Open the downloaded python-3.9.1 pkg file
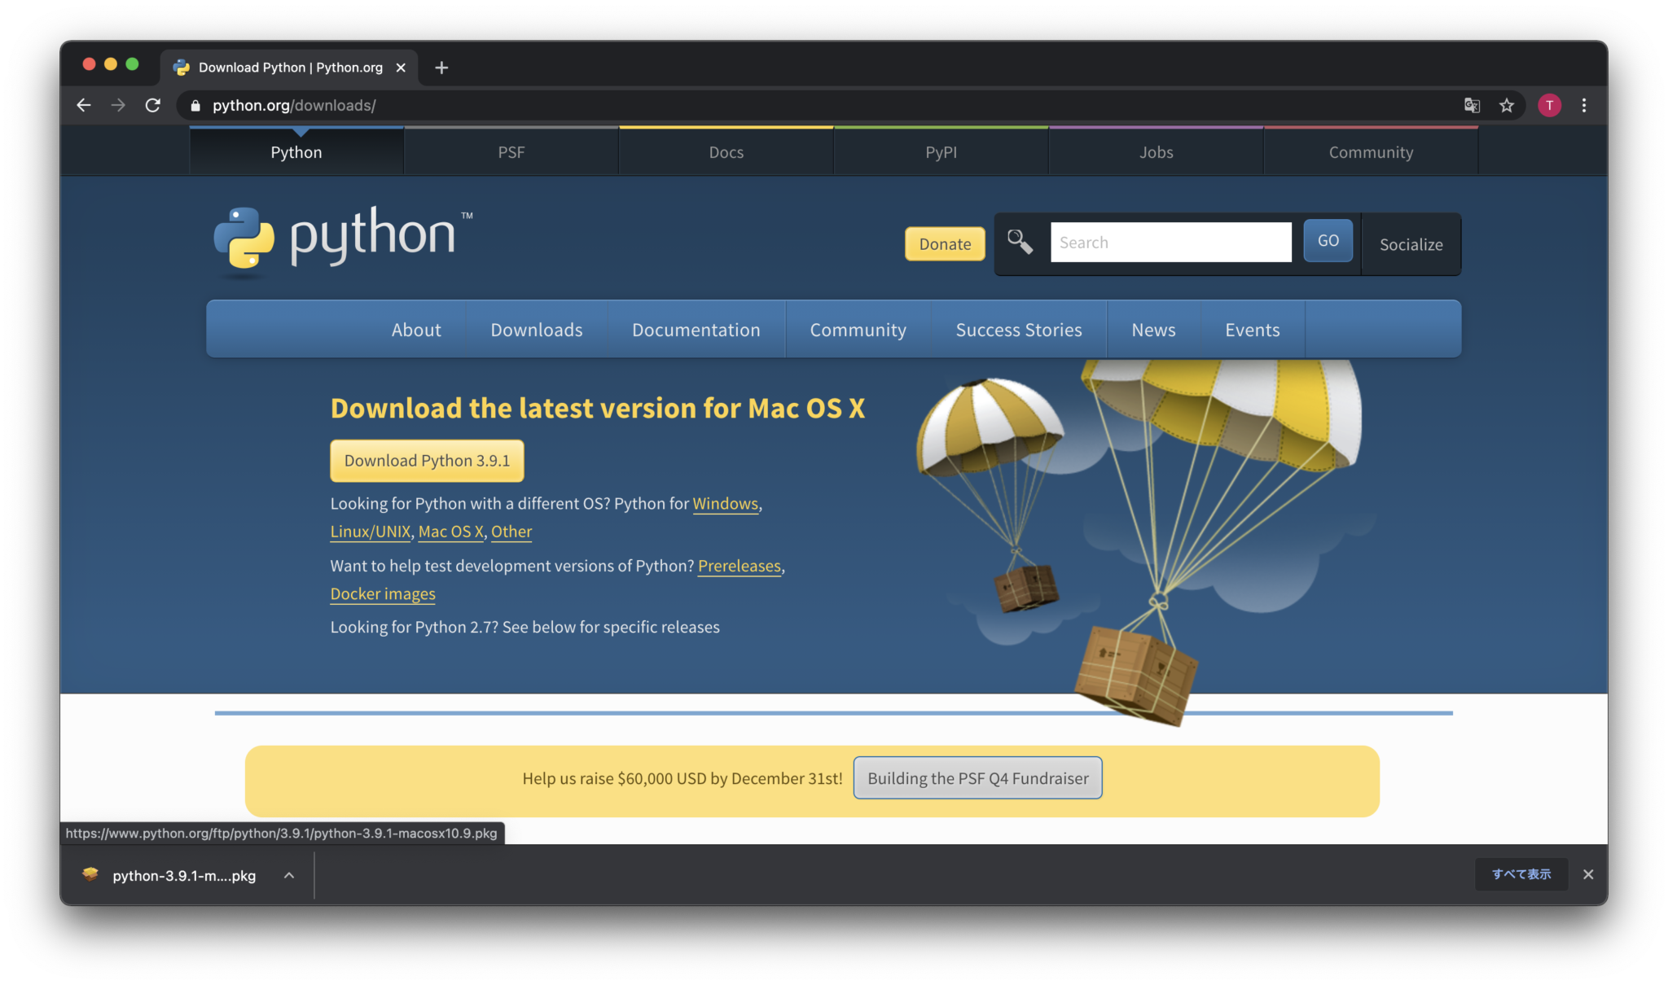 pos(182,875)
